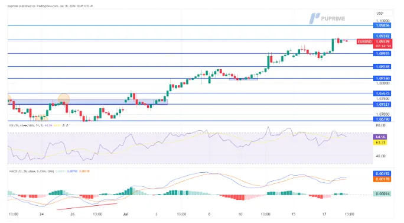Viewport: 404px width, 223px height.
Task: Click the orange signal value 0.00178 label
Action: (382, 179)
